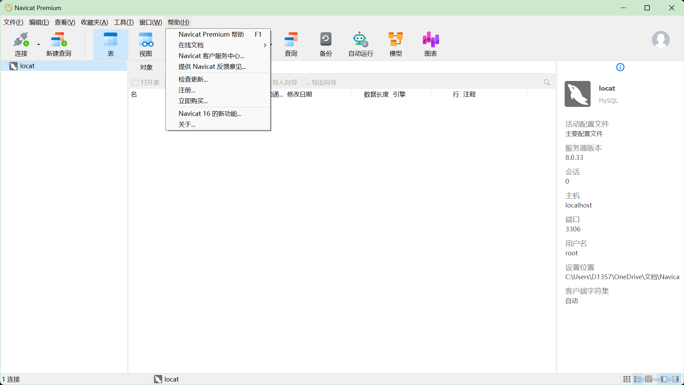Image resolution: width=684 pixels, height=385 pixels.
Task: Expand the 在线文档 submenu arrow
Action: click(265, 45)
